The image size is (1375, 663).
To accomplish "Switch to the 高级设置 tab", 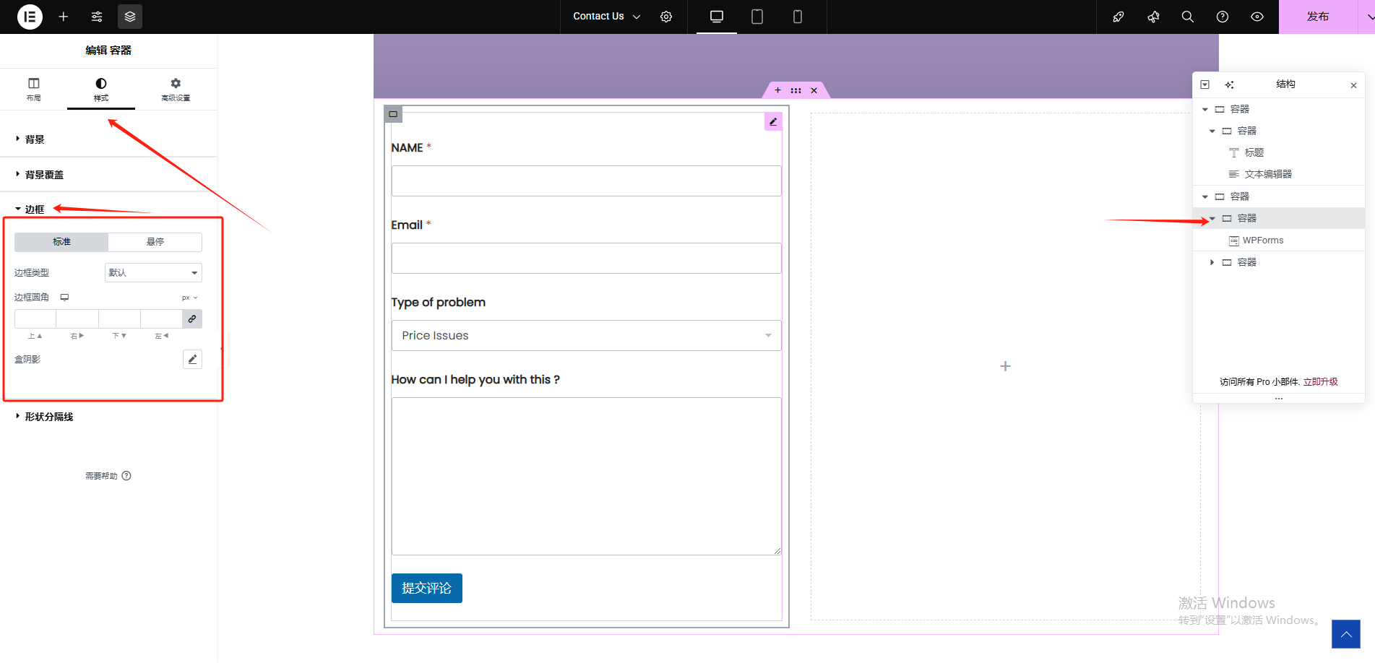I will click(x=176, y=89).
